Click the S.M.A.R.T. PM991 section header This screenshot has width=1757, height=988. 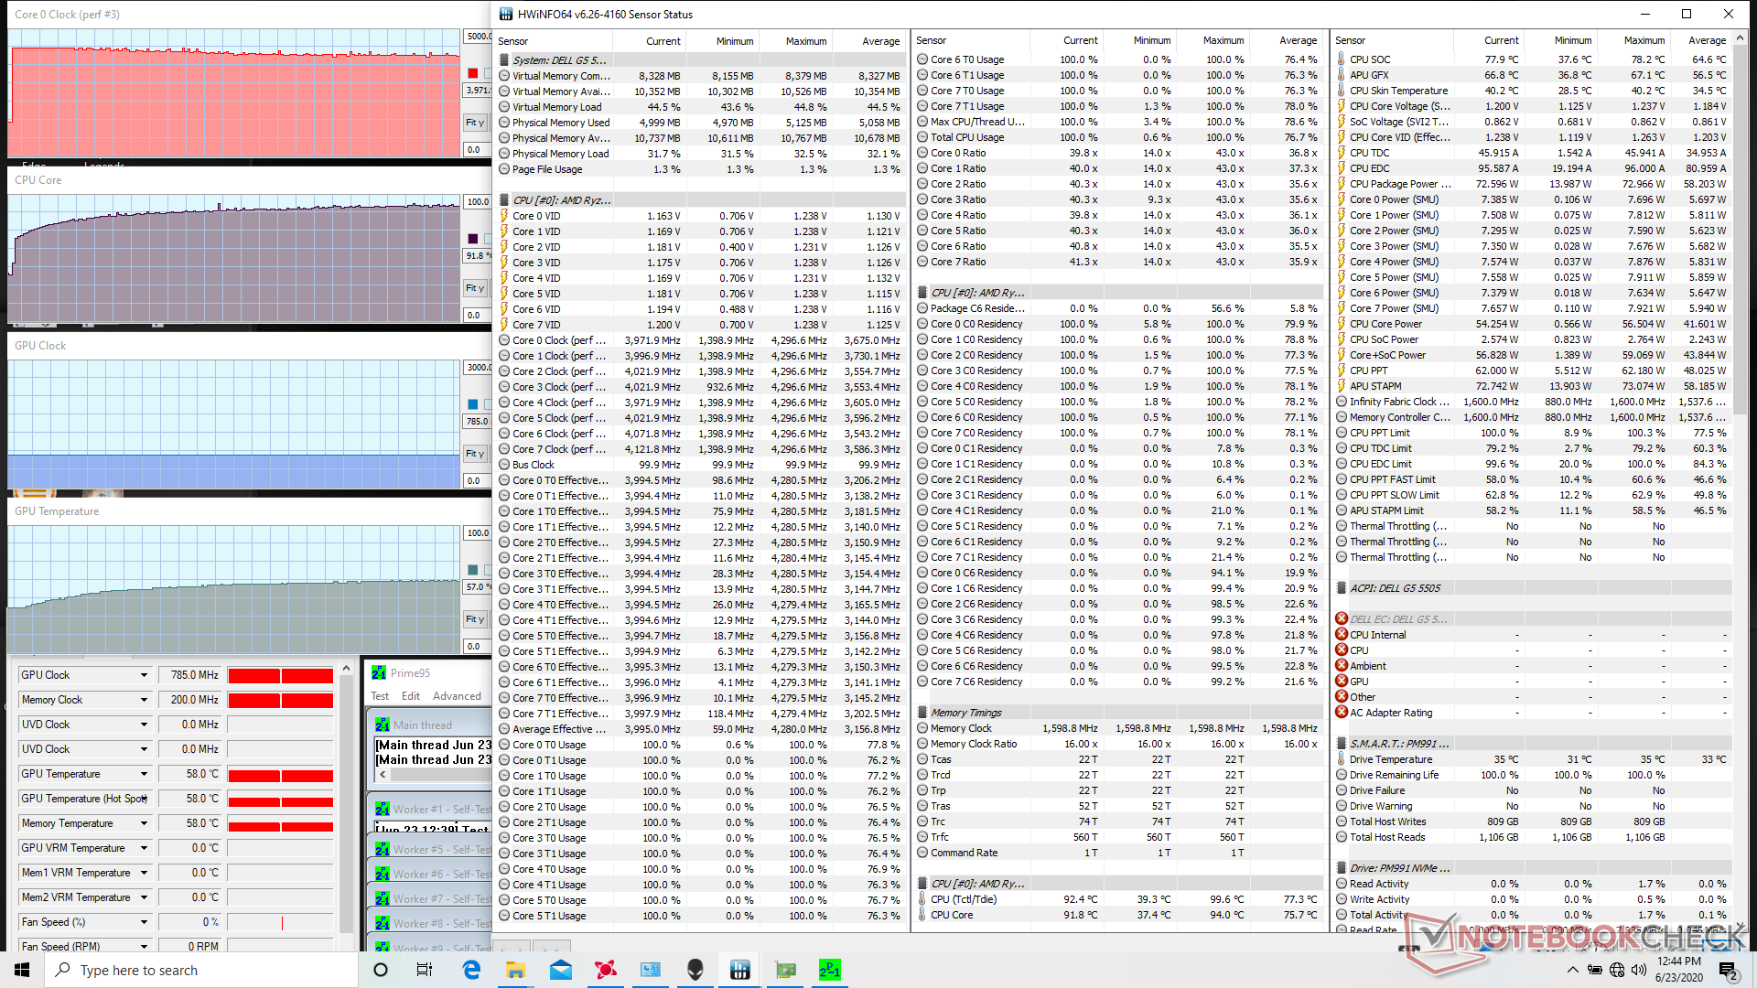(x=1398, y=744)
